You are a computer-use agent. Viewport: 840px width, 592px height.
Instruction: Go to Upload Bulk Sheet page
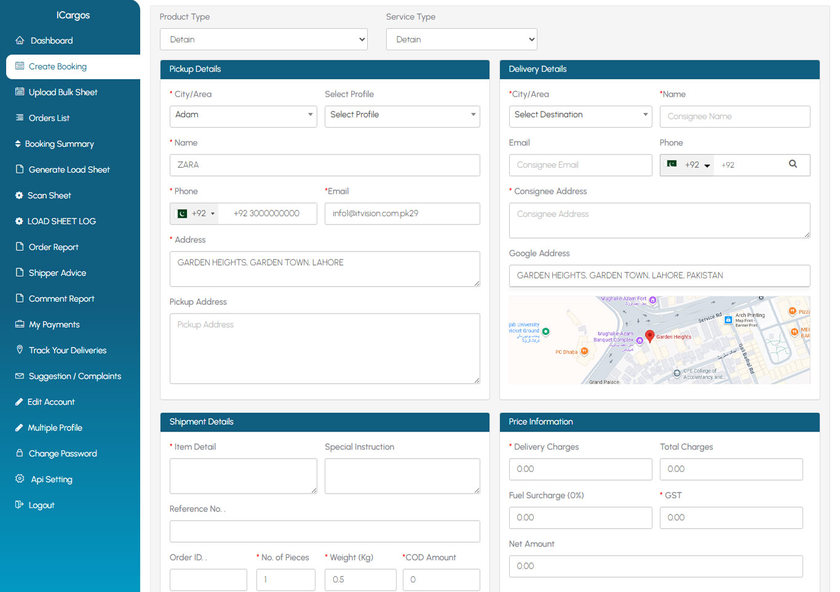(x=63, y=92)
